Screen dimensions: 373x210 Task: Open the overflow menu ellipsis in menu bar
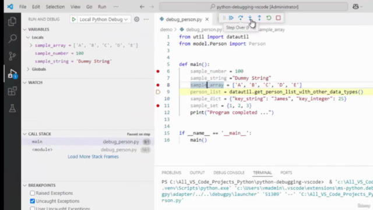point(116,6)
